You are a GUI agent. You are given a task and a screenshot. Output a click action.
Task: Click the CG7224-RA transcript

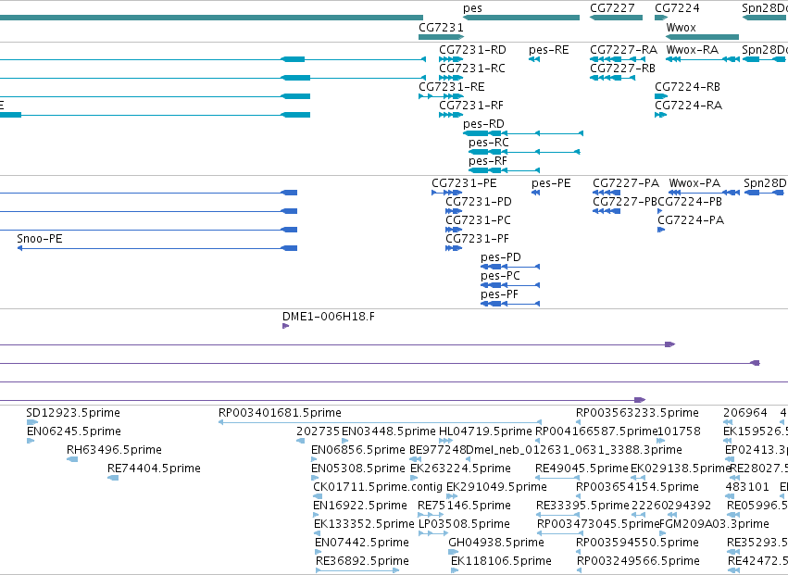tap(660, 115)
